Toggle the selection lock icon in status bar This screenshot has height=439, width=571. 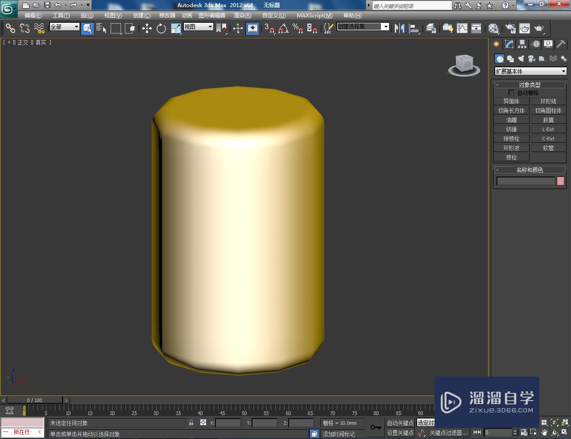[x=191, y=423]
